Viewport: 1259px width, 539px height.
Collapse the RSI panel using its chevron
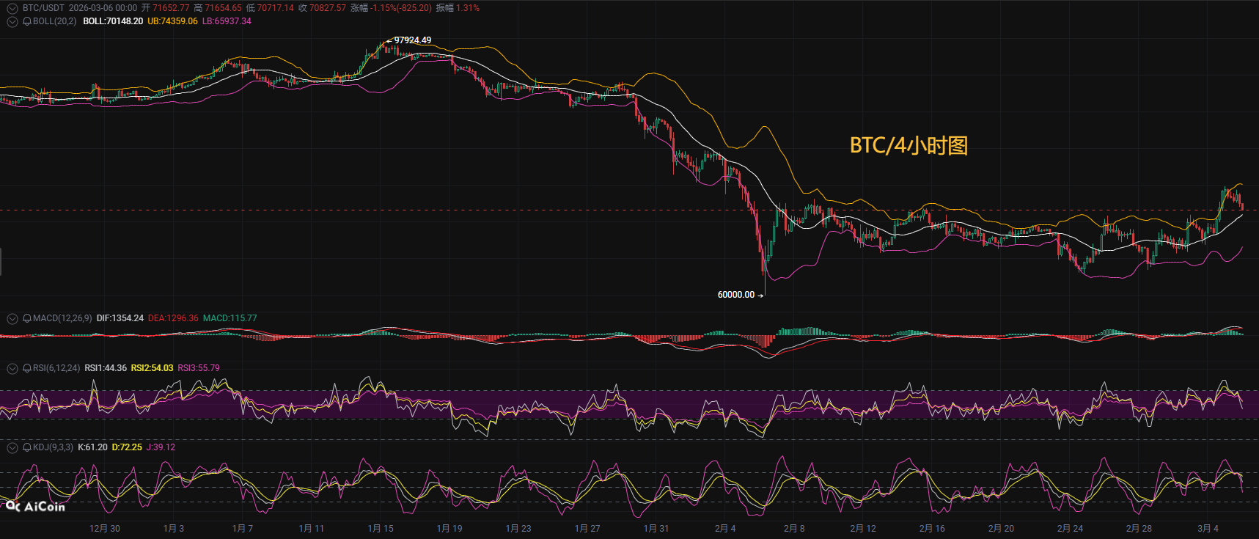coord(12,368)
